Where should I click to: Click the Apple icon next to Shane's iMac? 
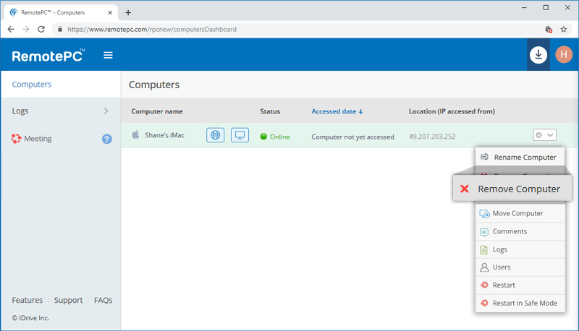135,134
